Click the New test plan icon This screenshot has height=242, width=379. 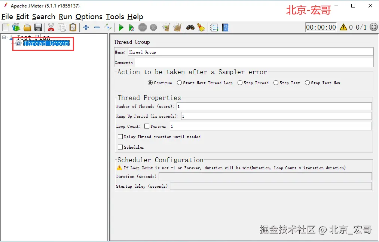tap(6, 27)
